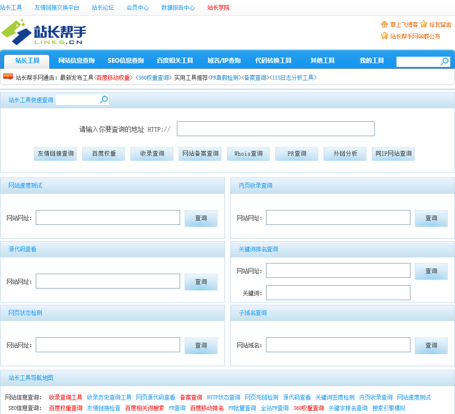455x414 pixels.
Task: Open 友情链接交换平台 top link
Action: coord(57,7)
